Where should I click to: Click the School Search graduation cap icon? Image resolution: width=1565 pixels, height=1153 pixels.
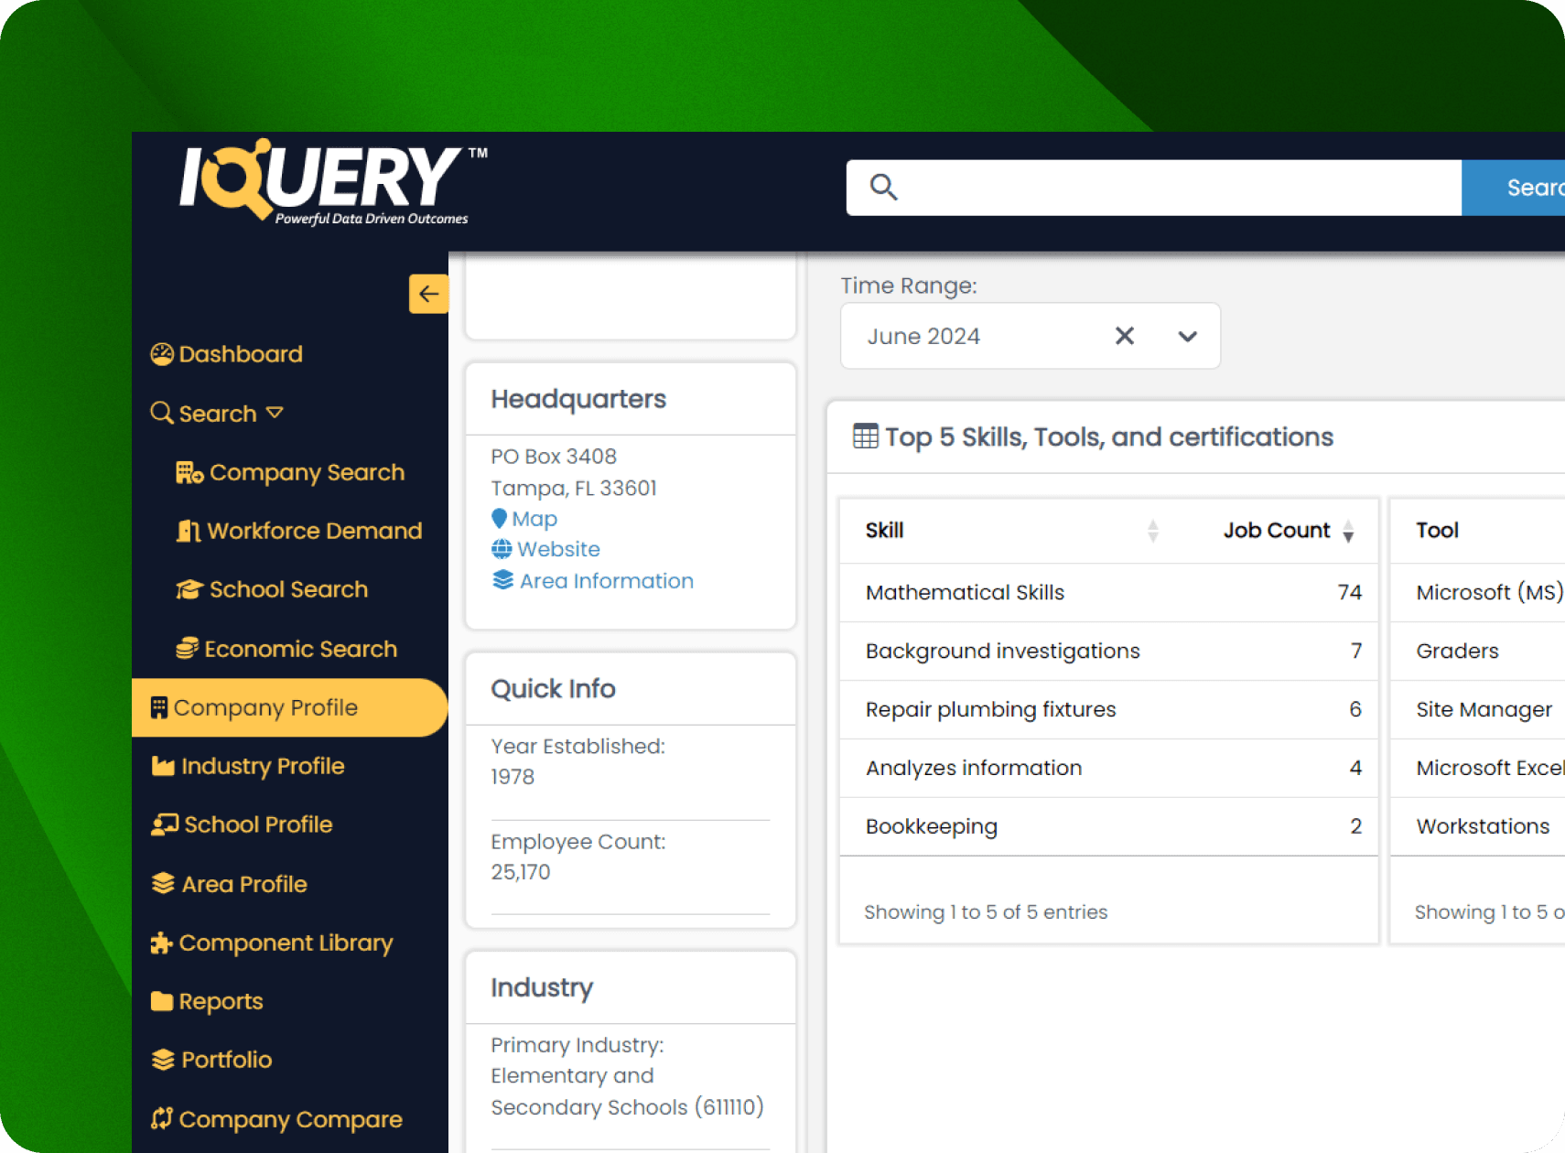(189, 589)
